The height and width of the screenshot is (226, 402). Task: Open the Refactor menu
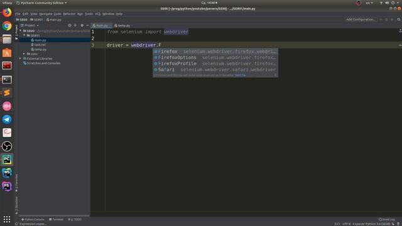(x=69, y=14)
